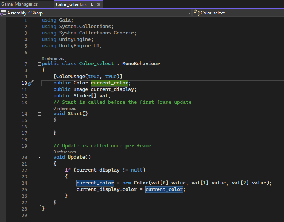Select the Color_select.cs tab

click(x=71, y=5)
